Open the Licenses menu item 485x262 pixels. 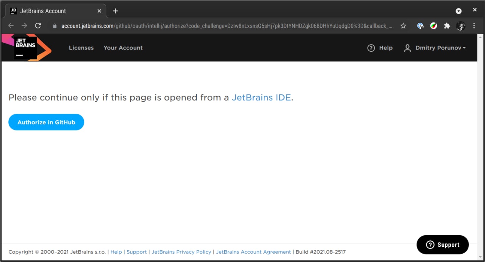(x=81, y=48)
